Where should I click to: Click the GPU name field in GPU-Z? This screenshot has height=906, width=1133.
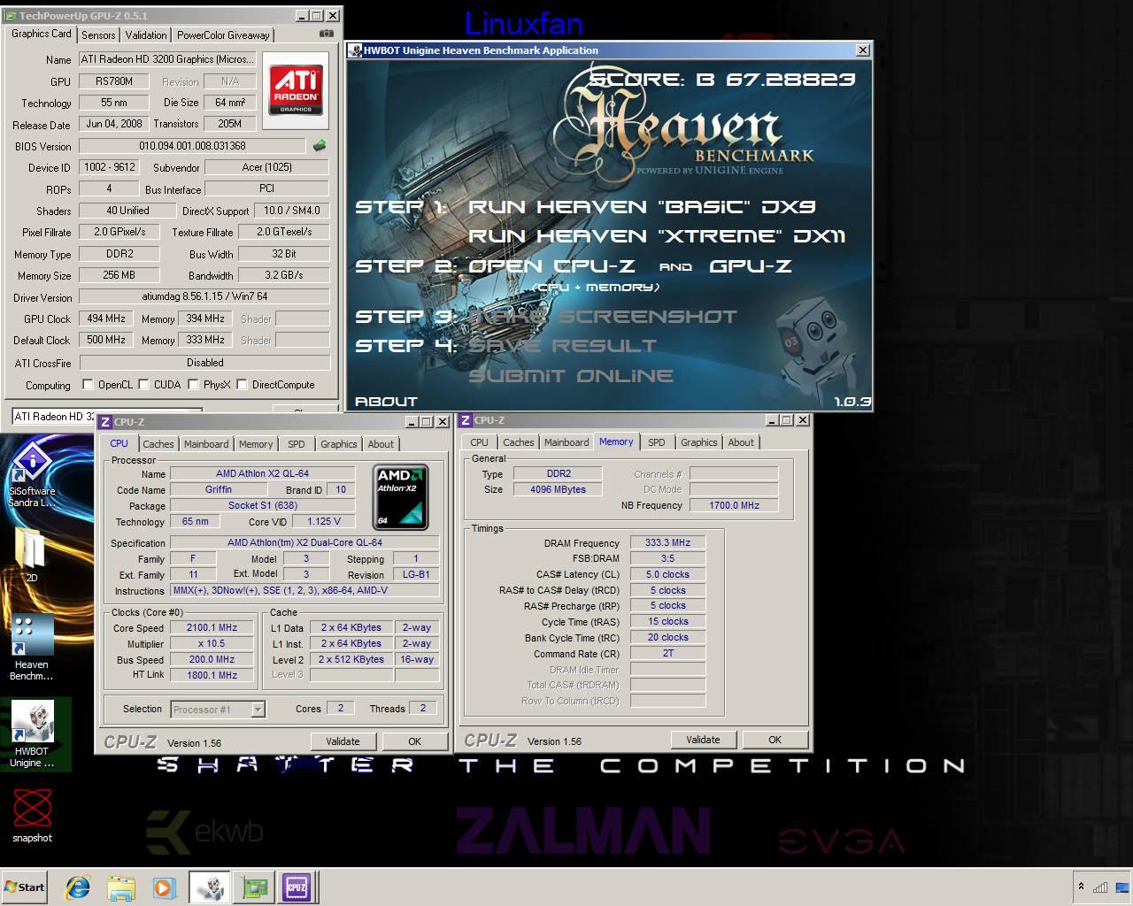[x=167, y=59]
